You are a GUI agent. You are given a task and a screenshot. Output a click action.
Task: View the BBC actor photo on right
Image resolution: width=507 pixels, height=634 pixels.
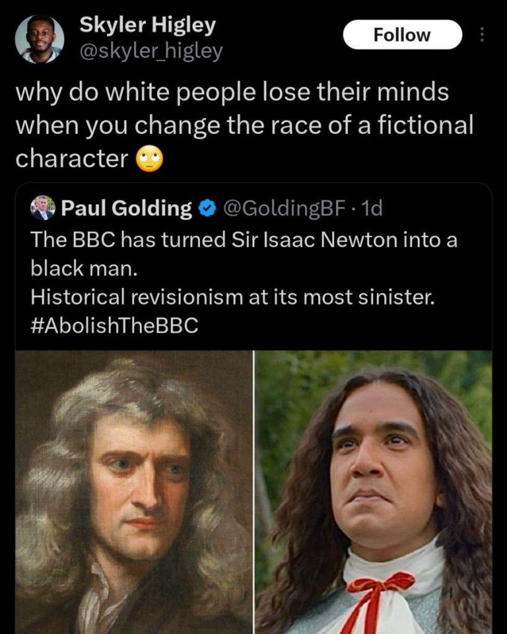click(x=373, y=492)
